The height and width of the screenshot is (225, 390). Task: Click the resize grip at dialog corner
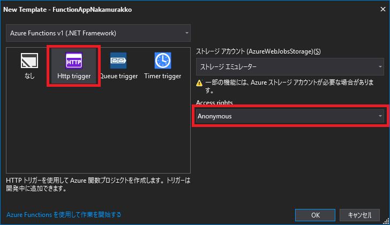[x=386, y=221]
